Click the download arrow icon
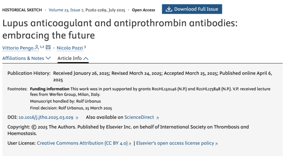This screenshot has width=286, height=156. 169,9
